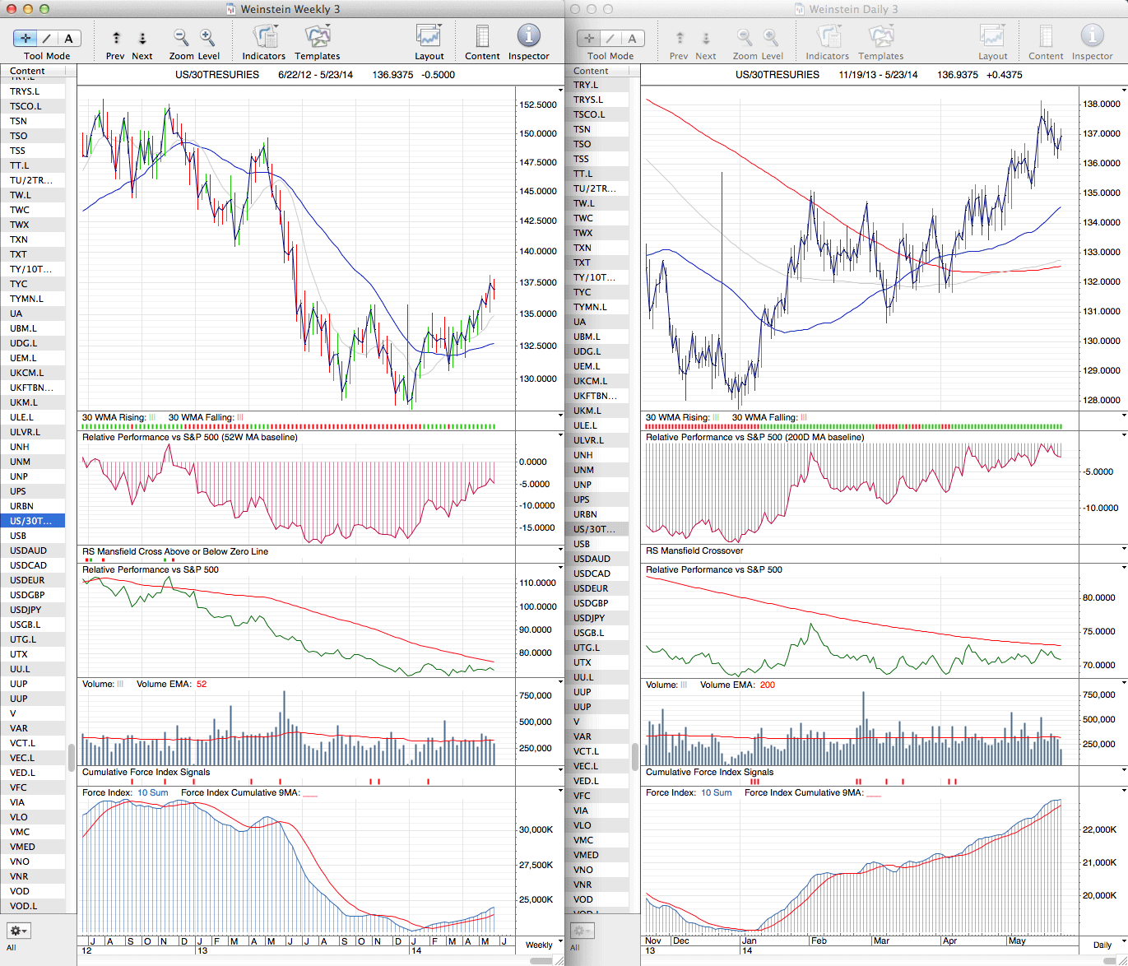Click the Layout icon in Weekly window

(429, 37)
